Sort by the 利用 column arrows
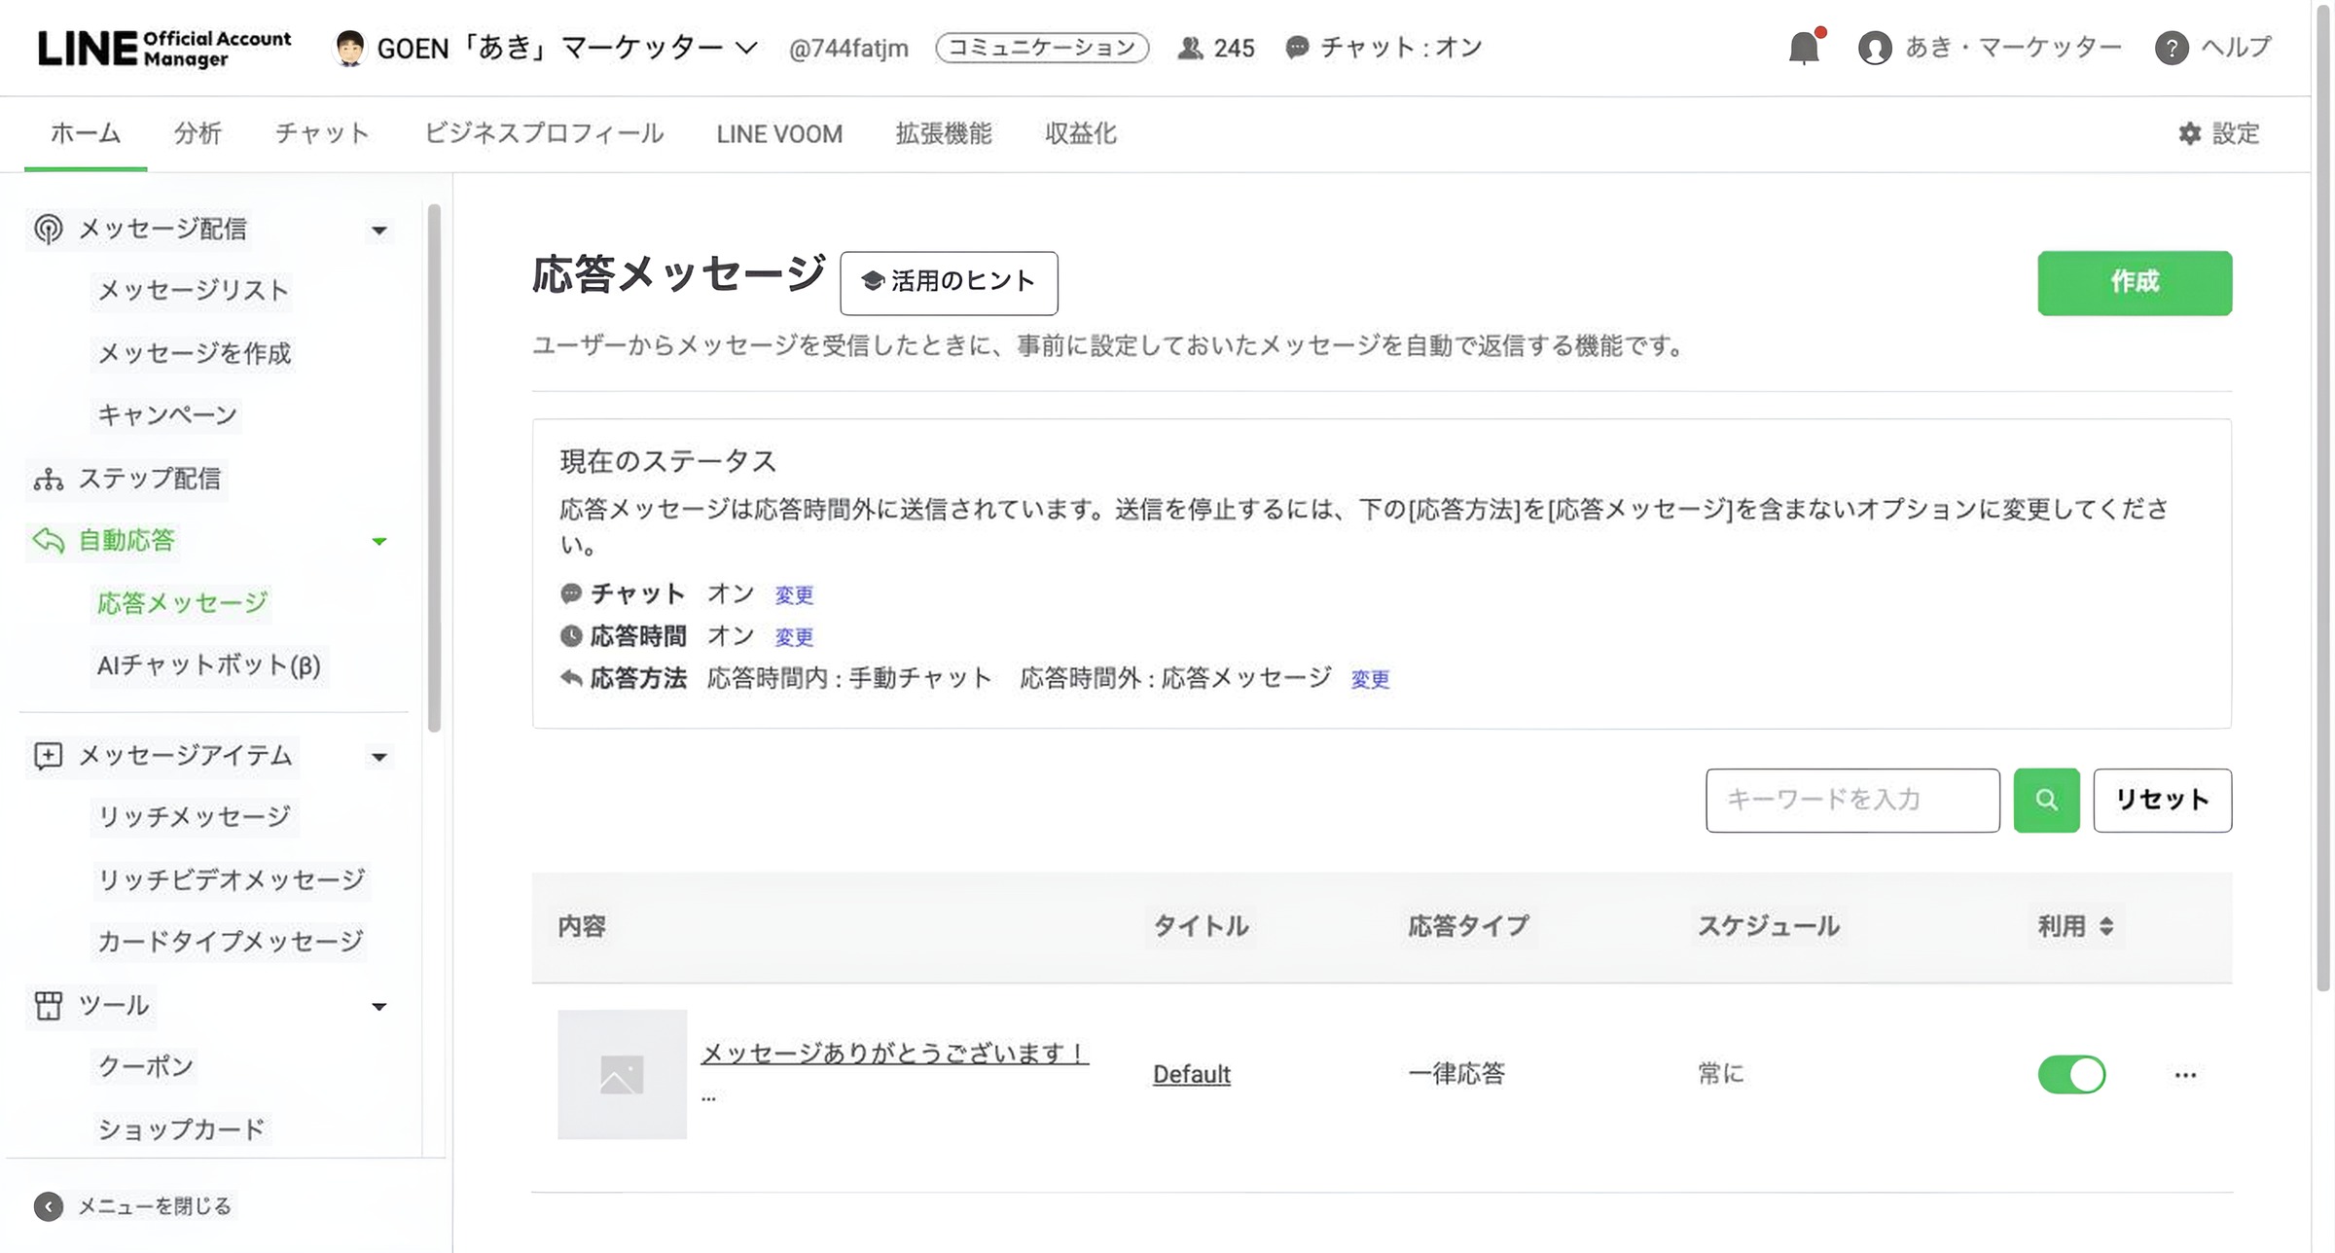 click(x=2106, y=926)
